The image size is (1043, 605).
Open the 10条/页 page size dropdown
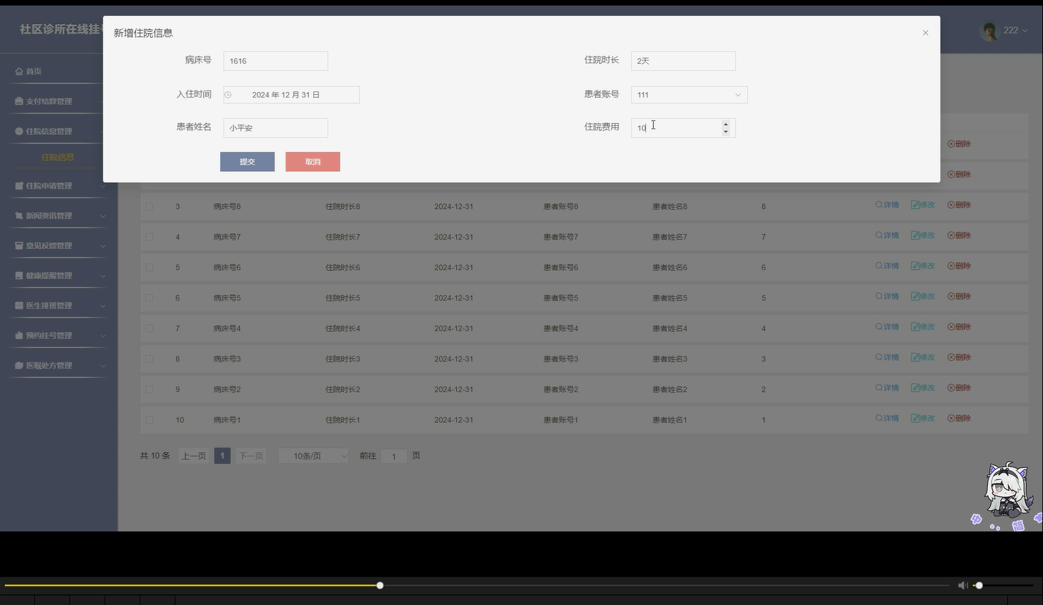tap(314, 456)
